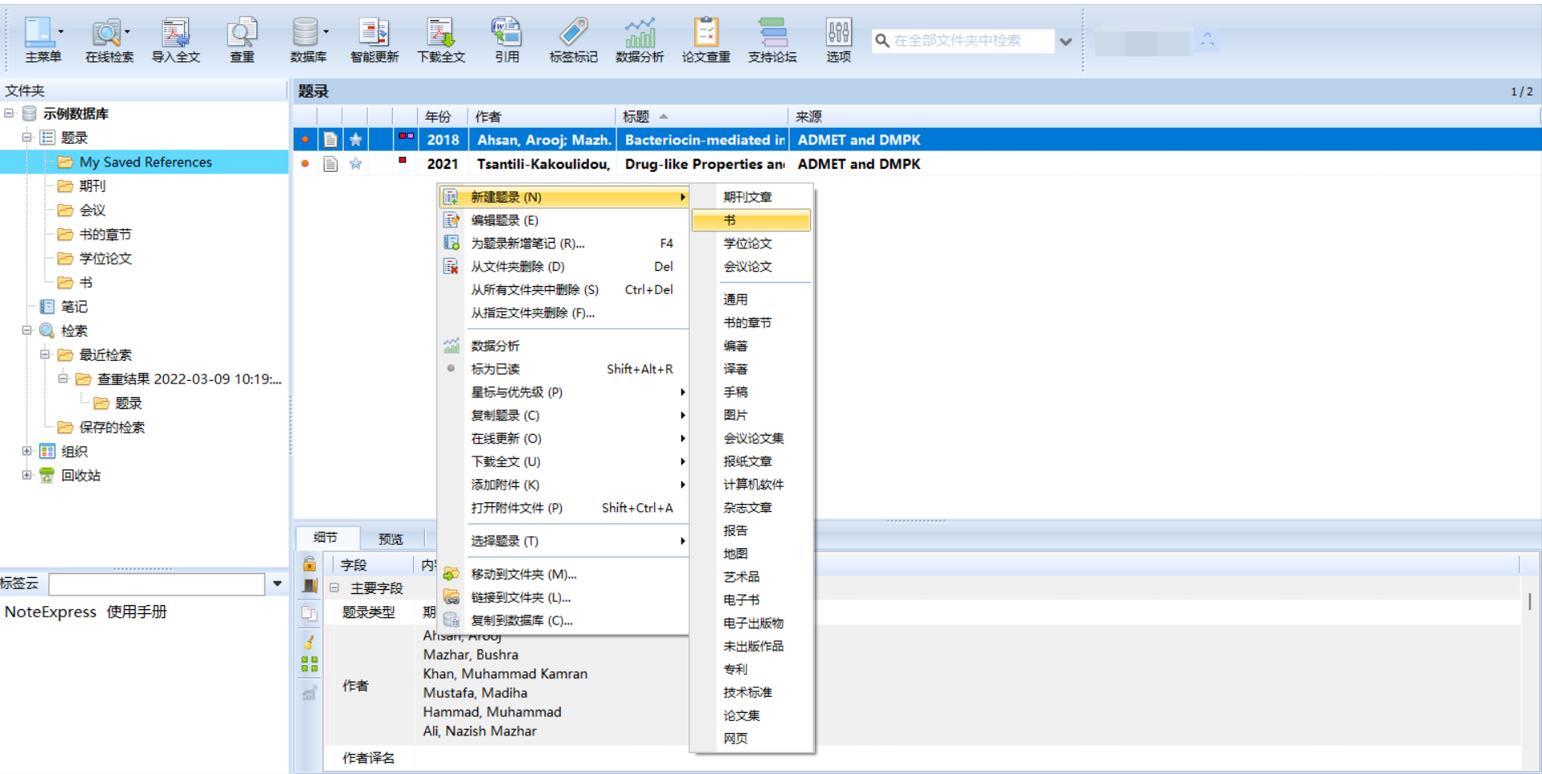Collapse the 题录 tree node
The height and width of the screenshot is (774, 1542).
click(27, 137)
